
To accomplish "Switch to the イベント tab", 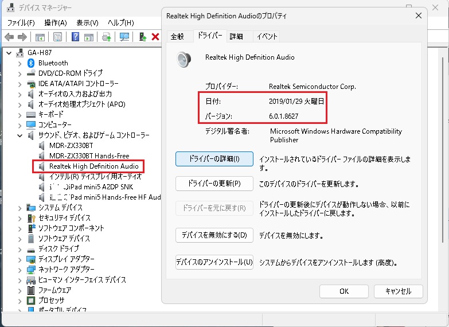I will (x=267, y=36).
